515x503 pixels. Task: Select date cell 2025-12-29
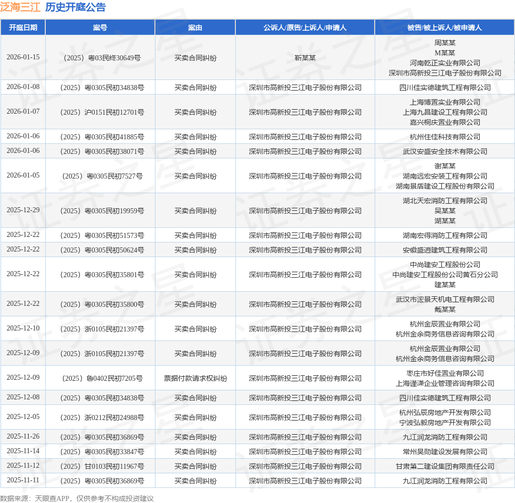tap(23, 210)
